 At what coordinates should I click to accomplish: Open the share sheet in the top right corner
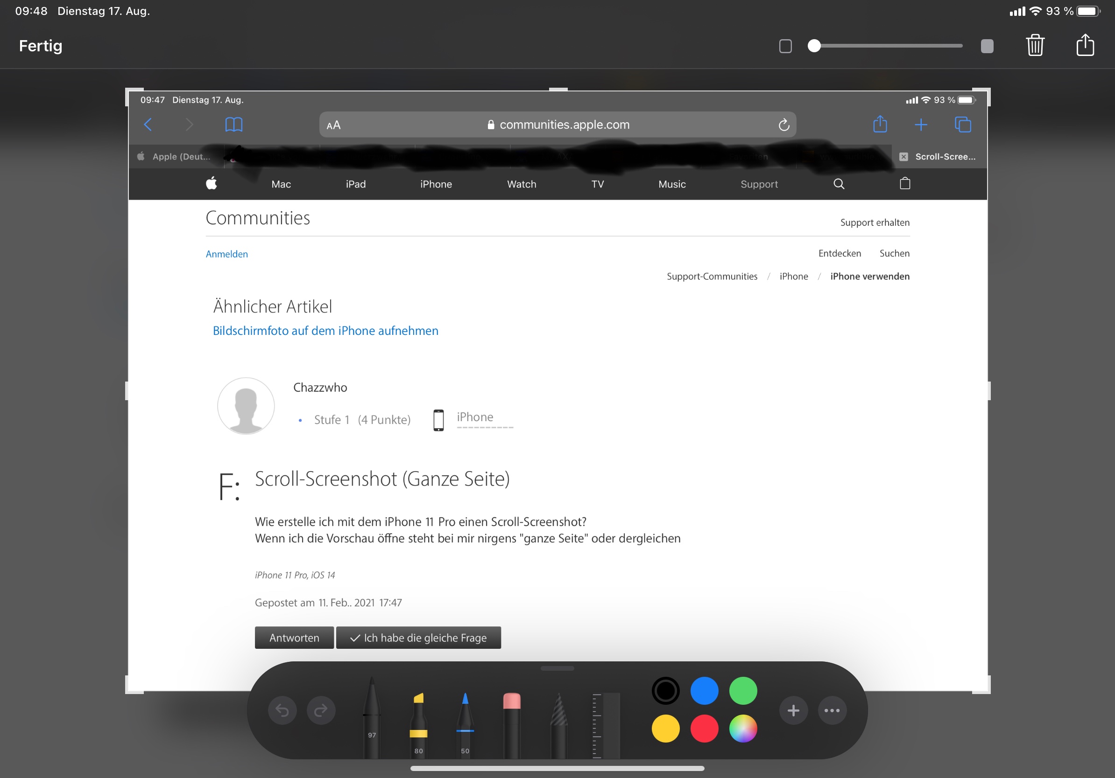tap(1085, 46)
